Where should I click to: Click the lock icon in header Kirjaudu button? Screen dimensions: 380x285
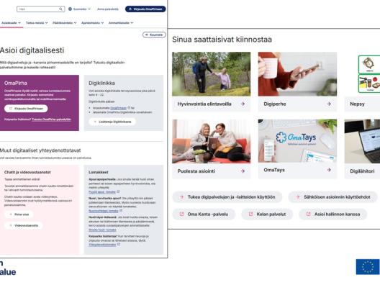130,9
